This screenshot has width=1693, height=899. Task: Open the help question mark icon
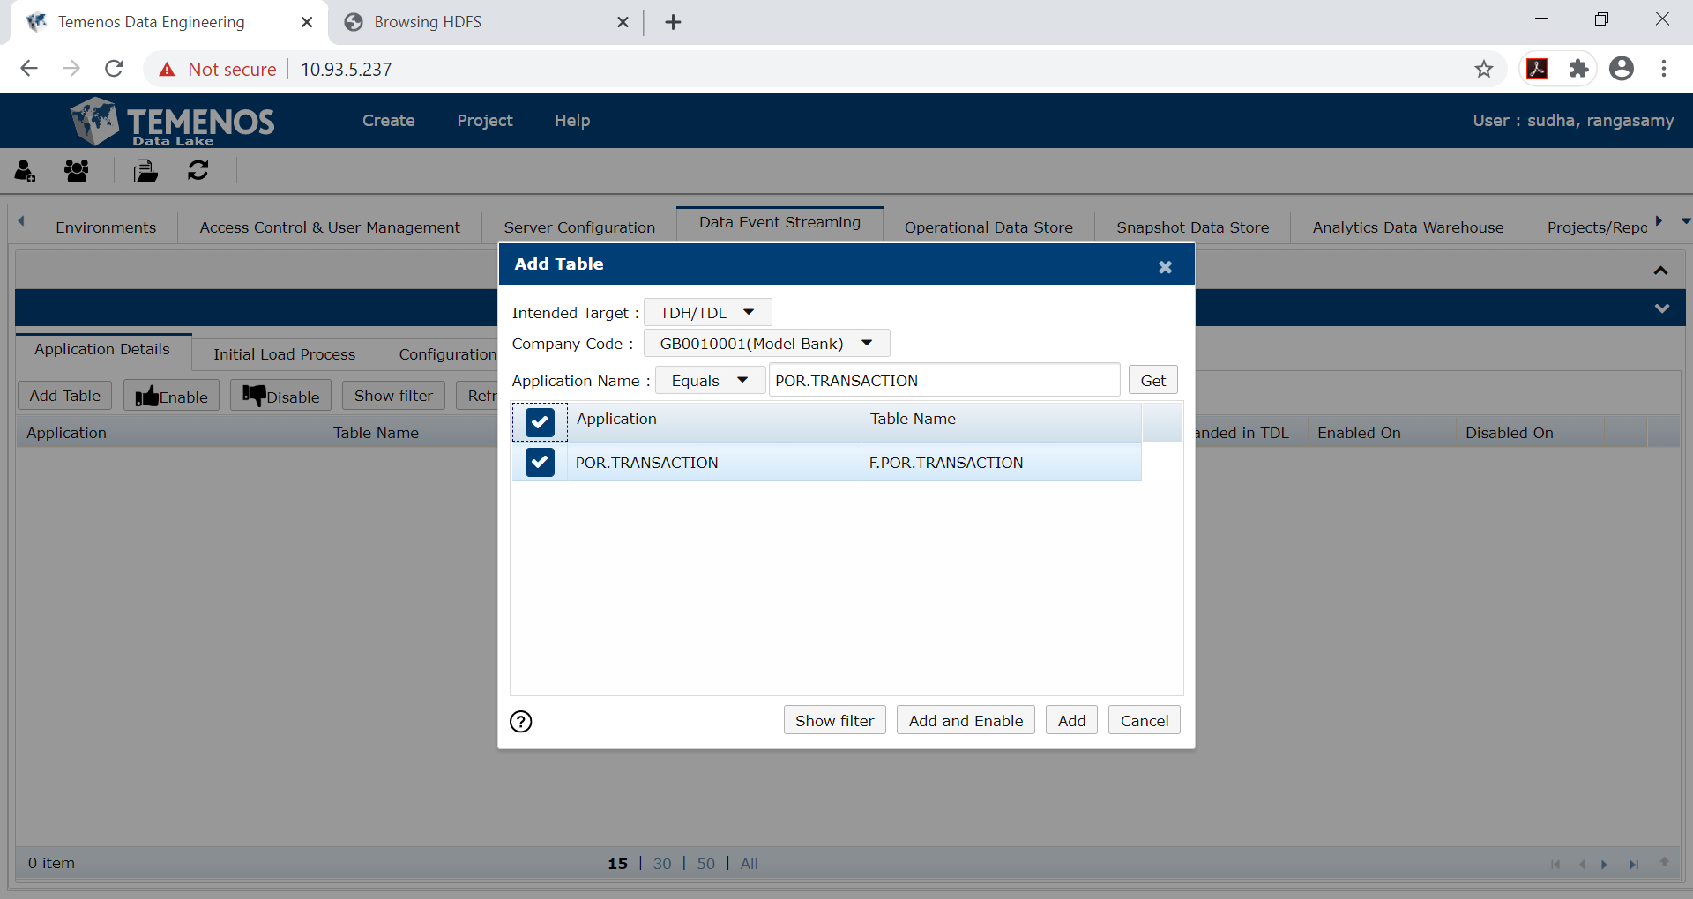(520, 721)
